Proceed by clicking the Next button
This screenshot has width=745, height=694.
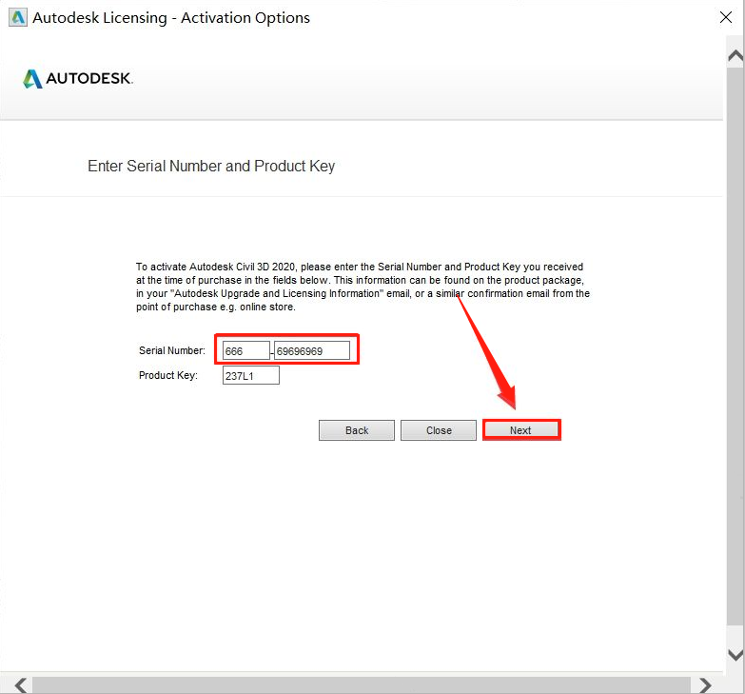[x=520, y=430]
